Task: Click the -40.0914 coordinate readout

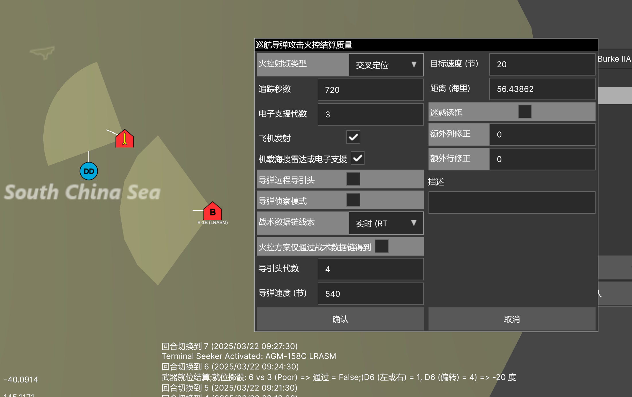Action: pyautogui.click(x=21, y=380)
